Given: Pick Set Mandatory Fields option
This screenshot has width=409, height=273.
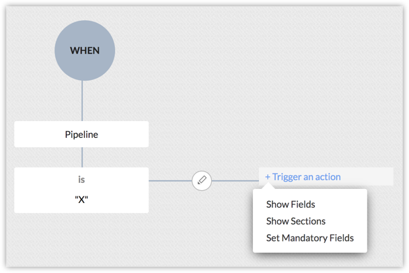Looking at the screenshot, I should 310,237.
